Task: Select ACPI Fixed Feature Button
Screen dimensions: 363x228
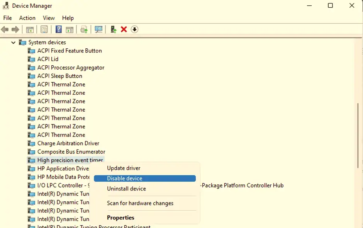Action: click(x=70, y=51)
